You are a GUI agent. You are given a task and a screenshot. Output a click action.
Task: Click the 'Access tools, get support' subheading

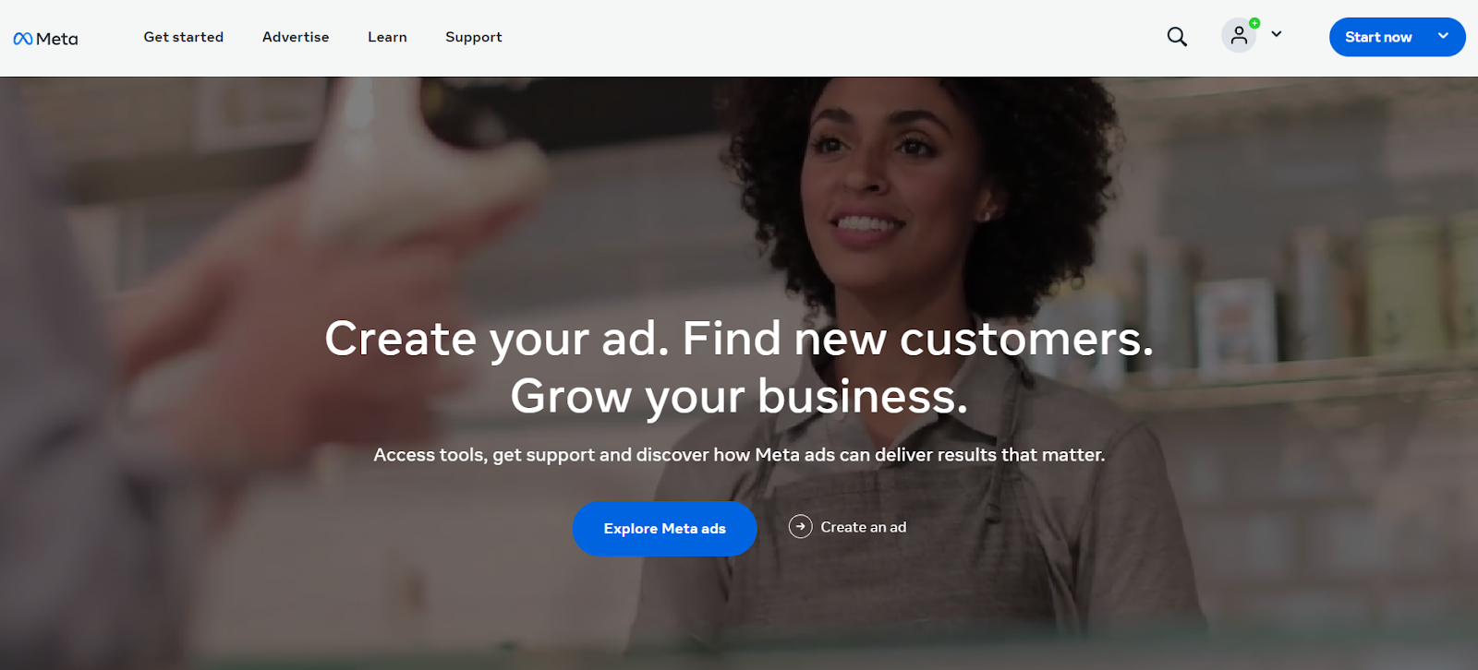click(739, 455)
